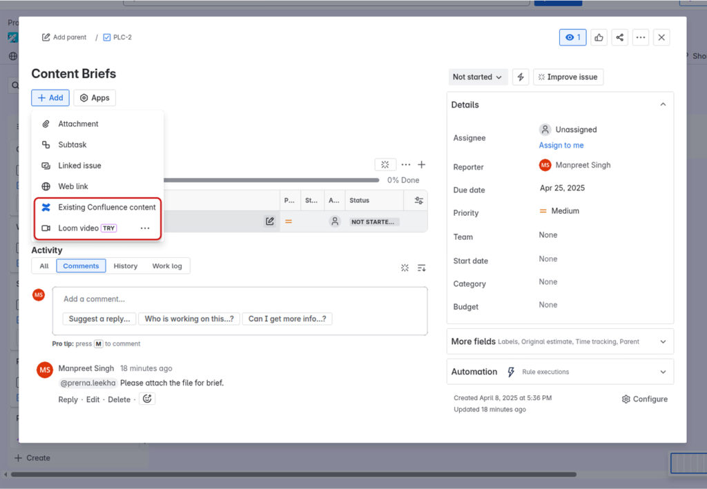707x489 pixels.
Task: Click the medium priority icon in subtask row
Action: pos(289,221)
